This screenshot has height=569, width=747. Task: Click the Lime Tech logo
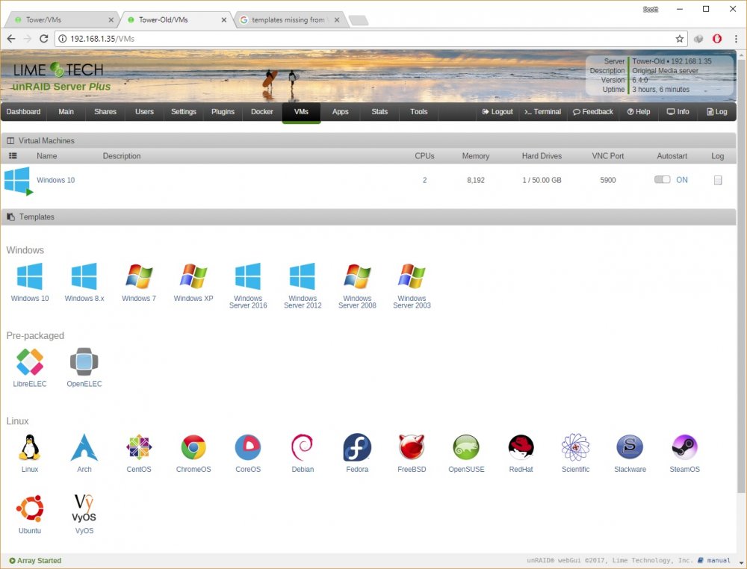pos(58,70)
